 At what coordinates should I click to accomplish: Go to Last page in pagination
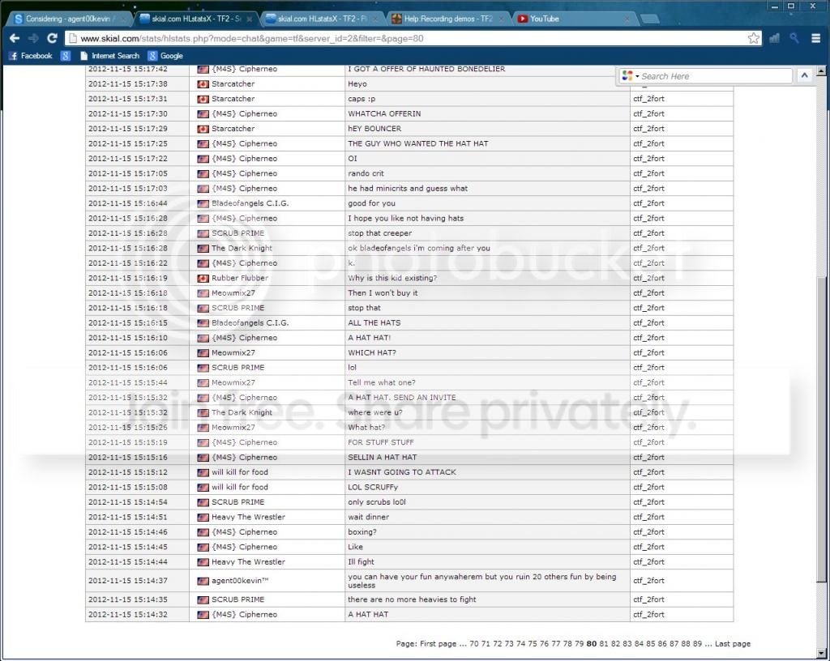click(x=733, y=643)
